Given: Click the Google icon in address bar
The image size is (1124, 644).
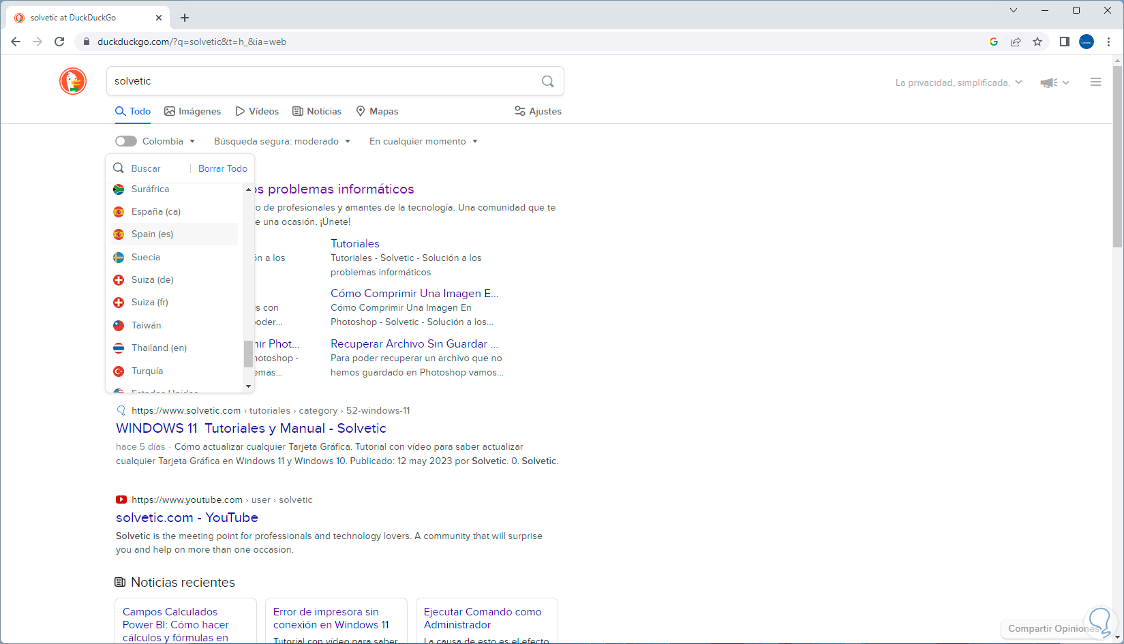Looking at the screenshot, I should click(x=994, y=42).
